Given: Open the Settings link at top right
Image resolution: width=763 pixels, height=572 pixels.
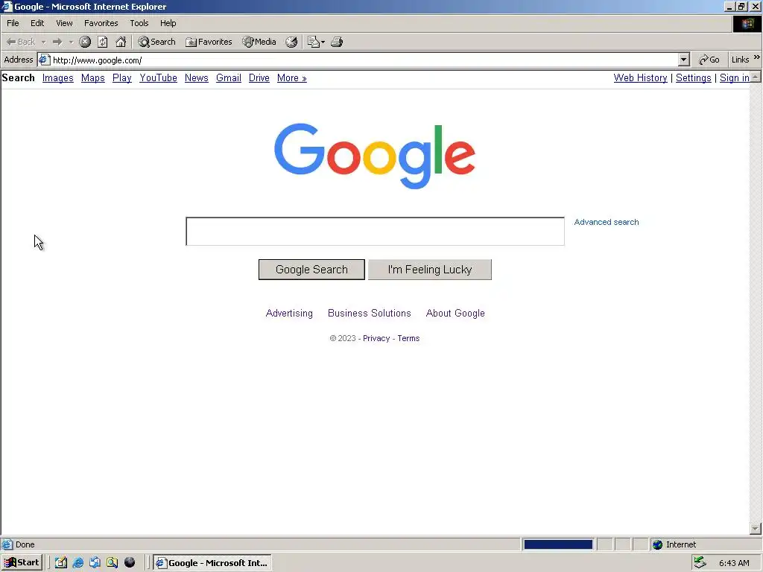Looking at the screenshot, I should click(x=694, y=77).
